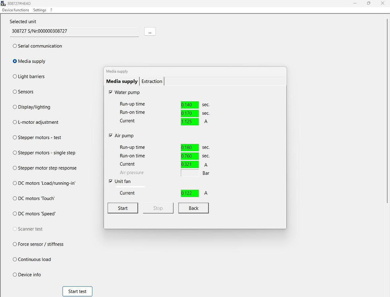Disable the Unit fan checkbox

coord(111,181)
